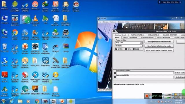Screen dimensions: 185x104
Task: Enable the EMMC checkbox
Action: [116, 49]
